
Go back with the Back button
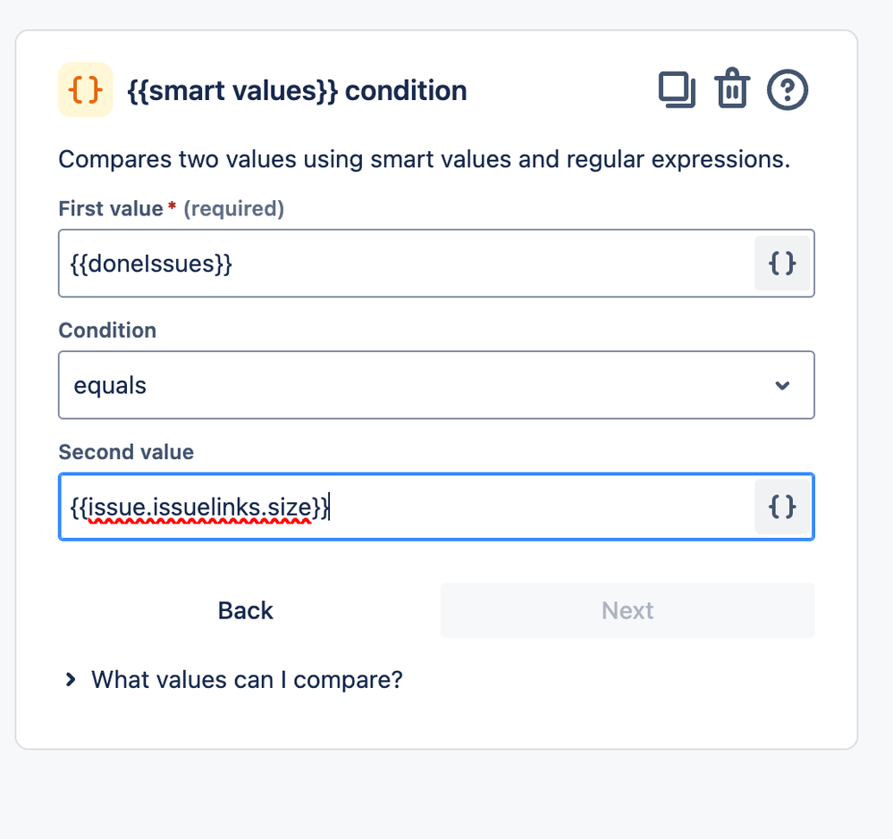[246, 610]
